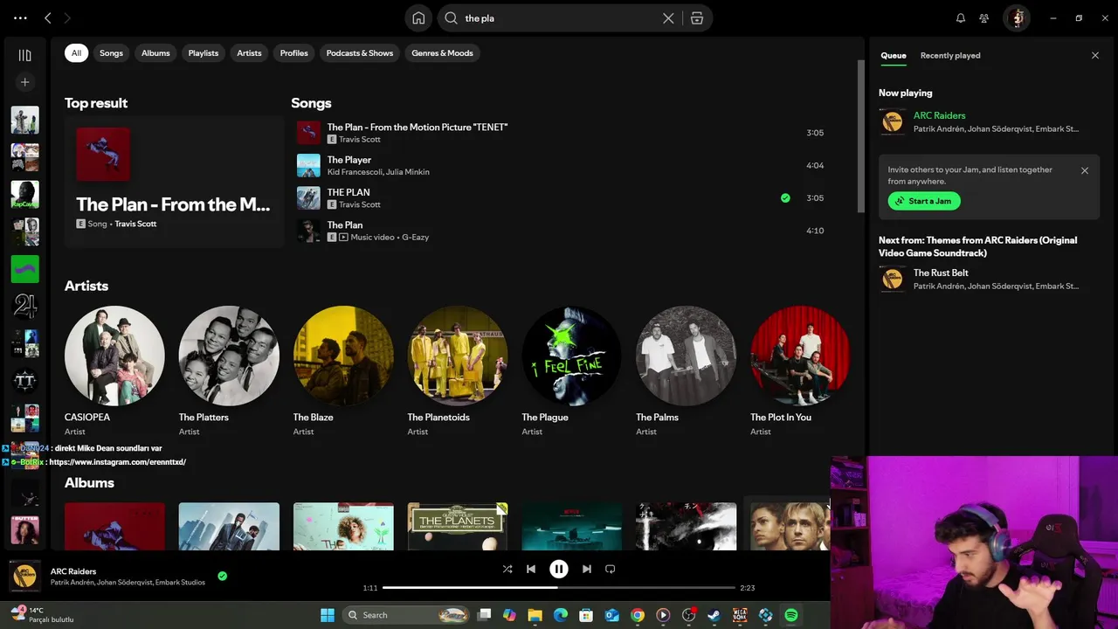Filter results by Artists
This screenshot has height=629, width=1118.
click(249, 53)
